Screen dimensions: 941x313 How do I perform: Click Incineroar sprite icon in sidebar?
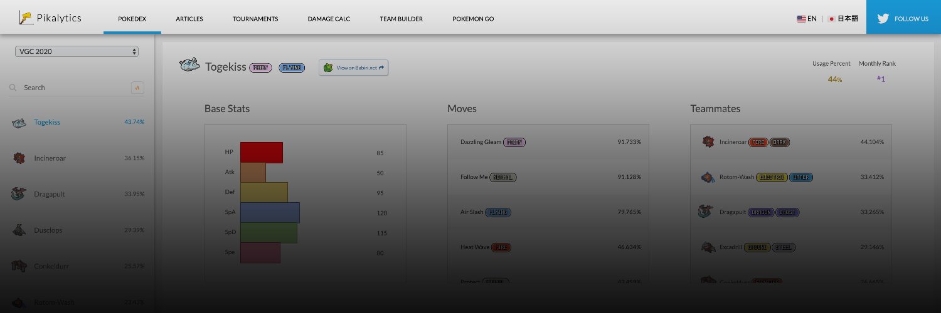[19, 158]
